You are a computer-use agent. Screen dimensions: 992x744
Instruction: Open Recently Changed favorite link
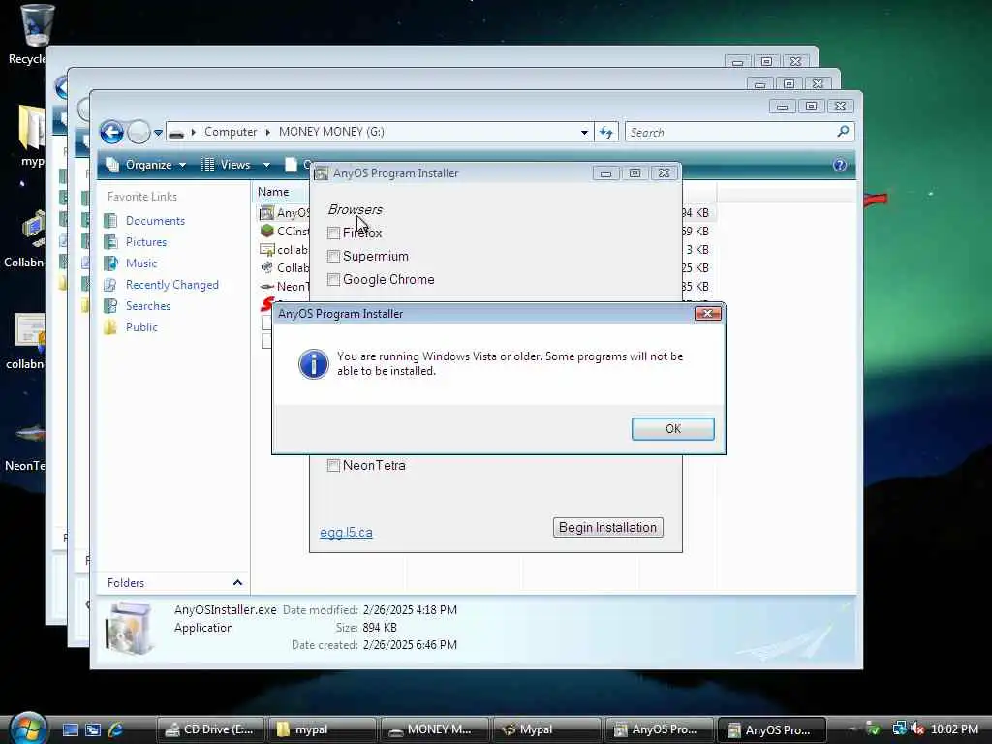pyautogui.click(x=172, y=285)
